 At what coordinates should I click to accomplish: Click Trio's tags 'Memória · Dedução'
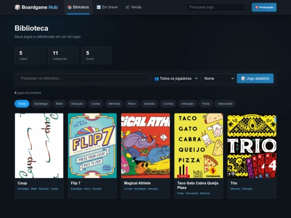click(241, 189)
